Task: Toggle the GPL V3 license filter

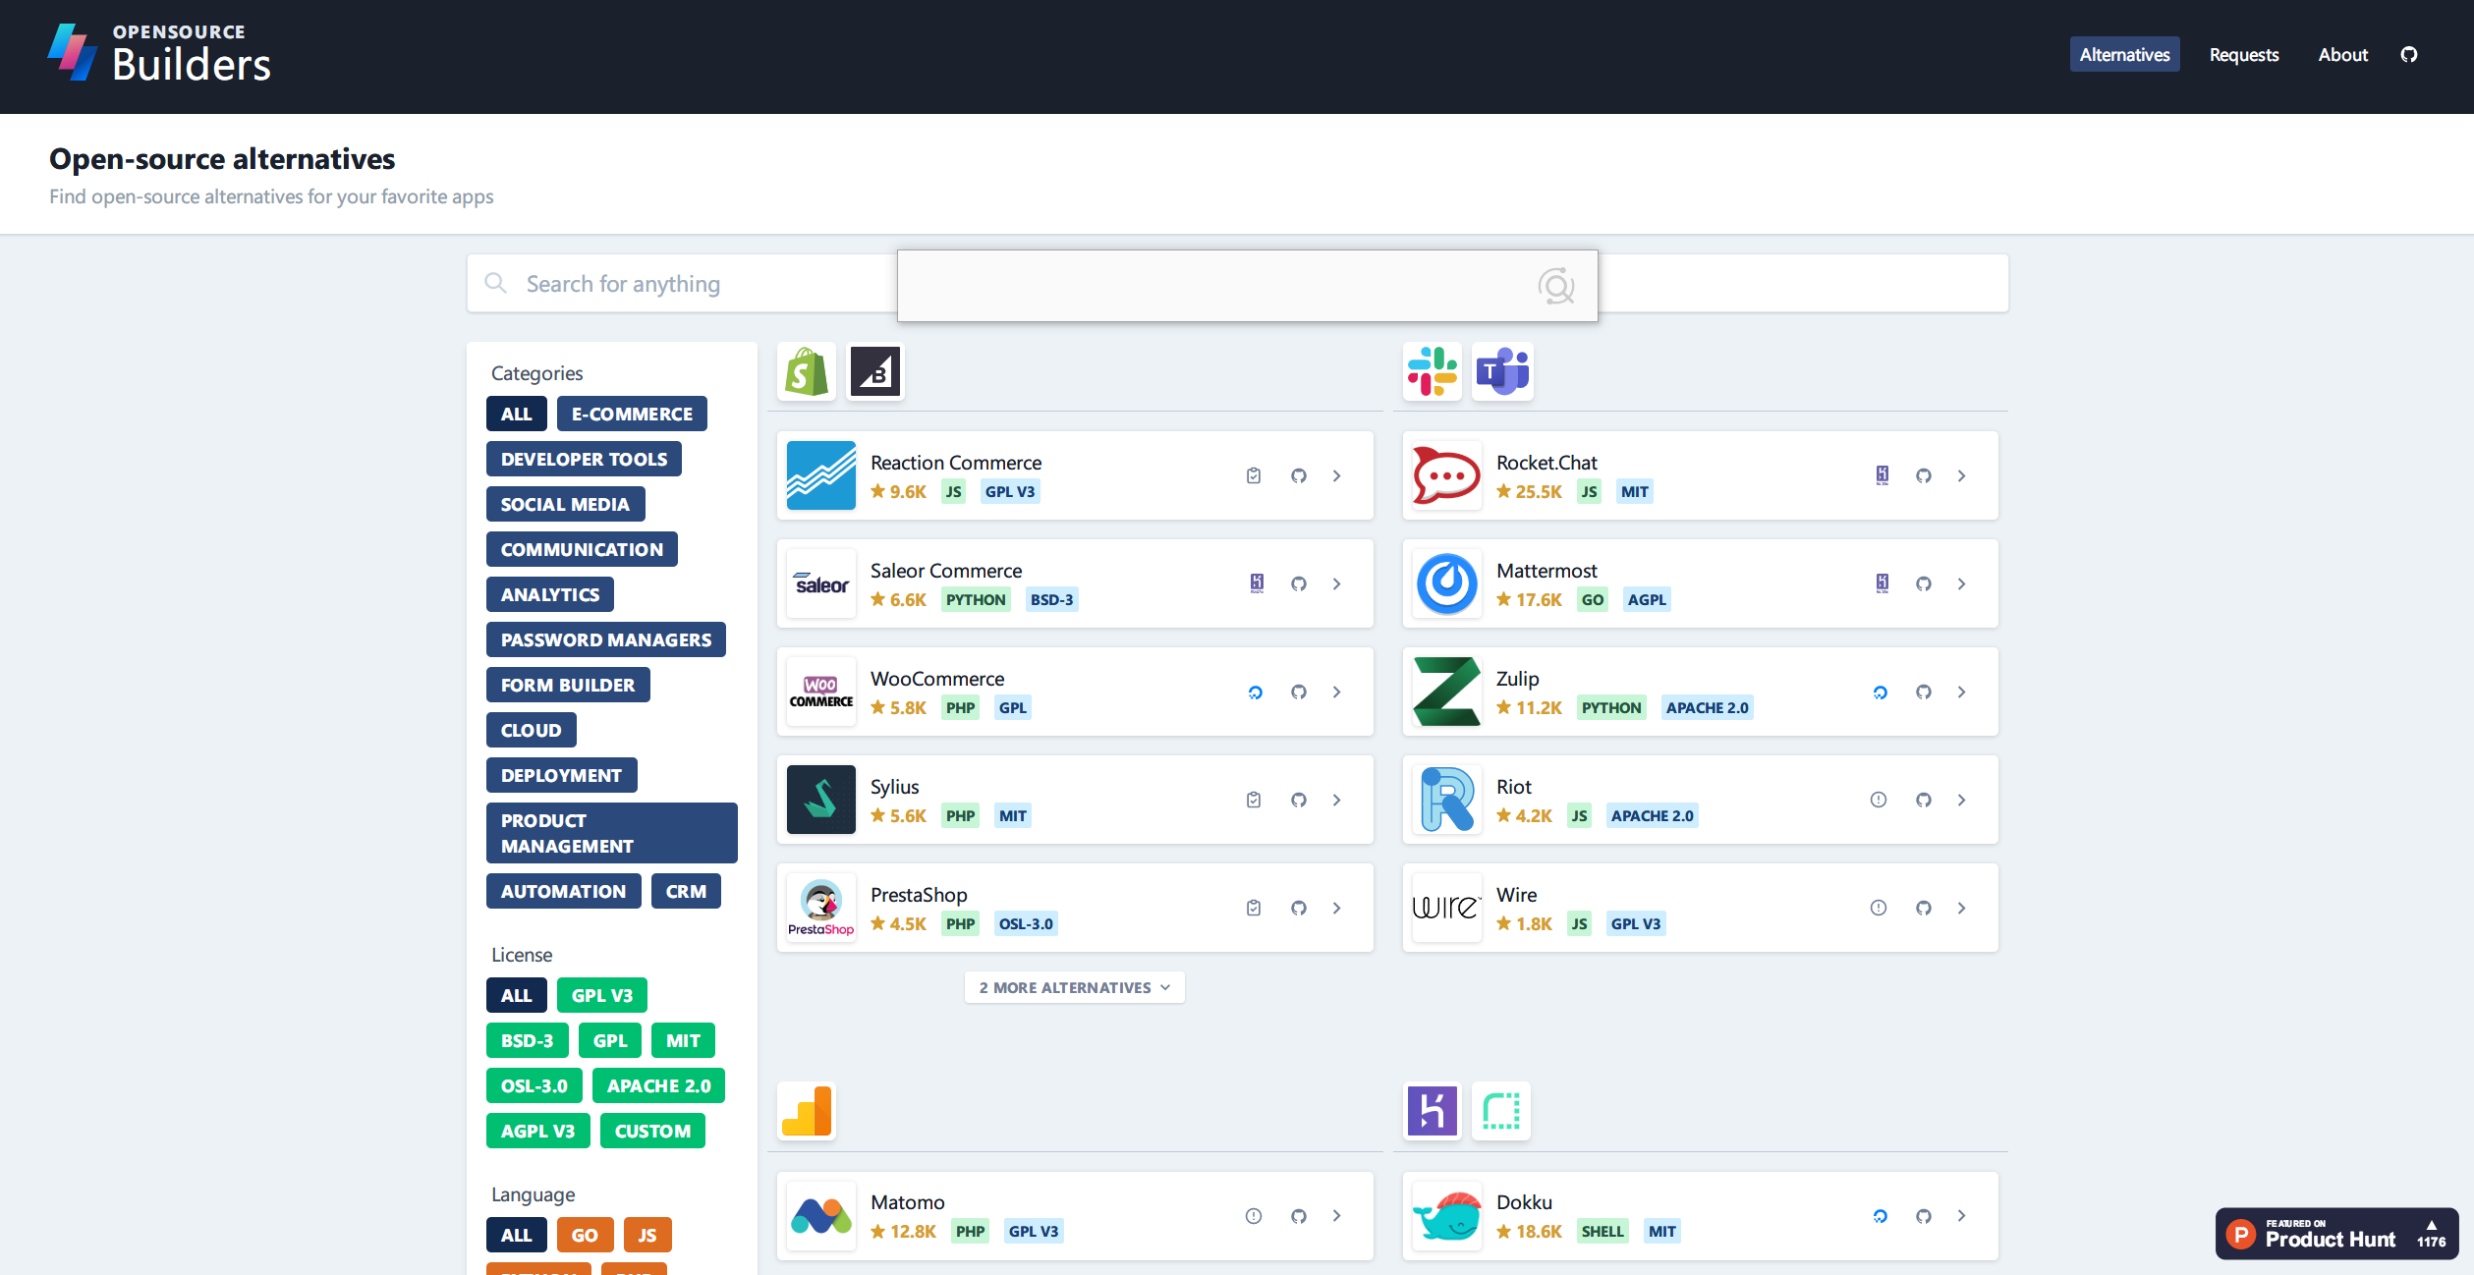Action: (x=601, y=996)
